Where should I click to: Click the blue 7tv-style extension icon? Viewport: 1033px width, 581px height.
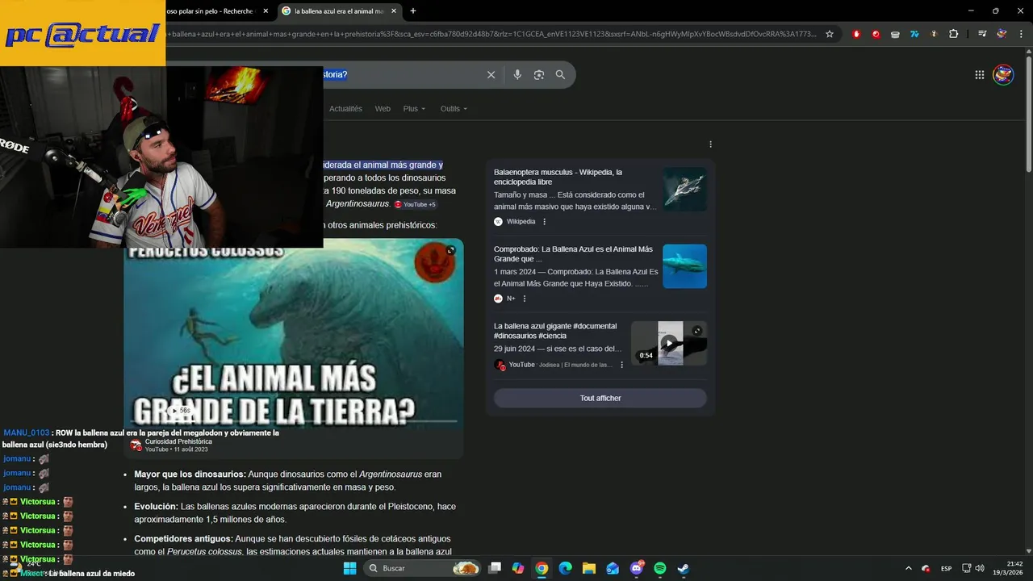tap(914, 34)
